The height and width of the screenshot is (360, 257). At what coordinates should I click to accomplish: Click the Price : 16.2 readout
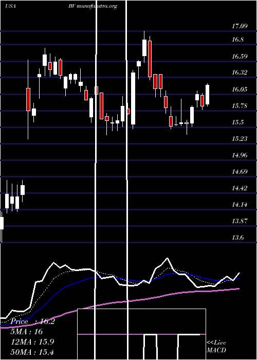(x=33, y=321)
